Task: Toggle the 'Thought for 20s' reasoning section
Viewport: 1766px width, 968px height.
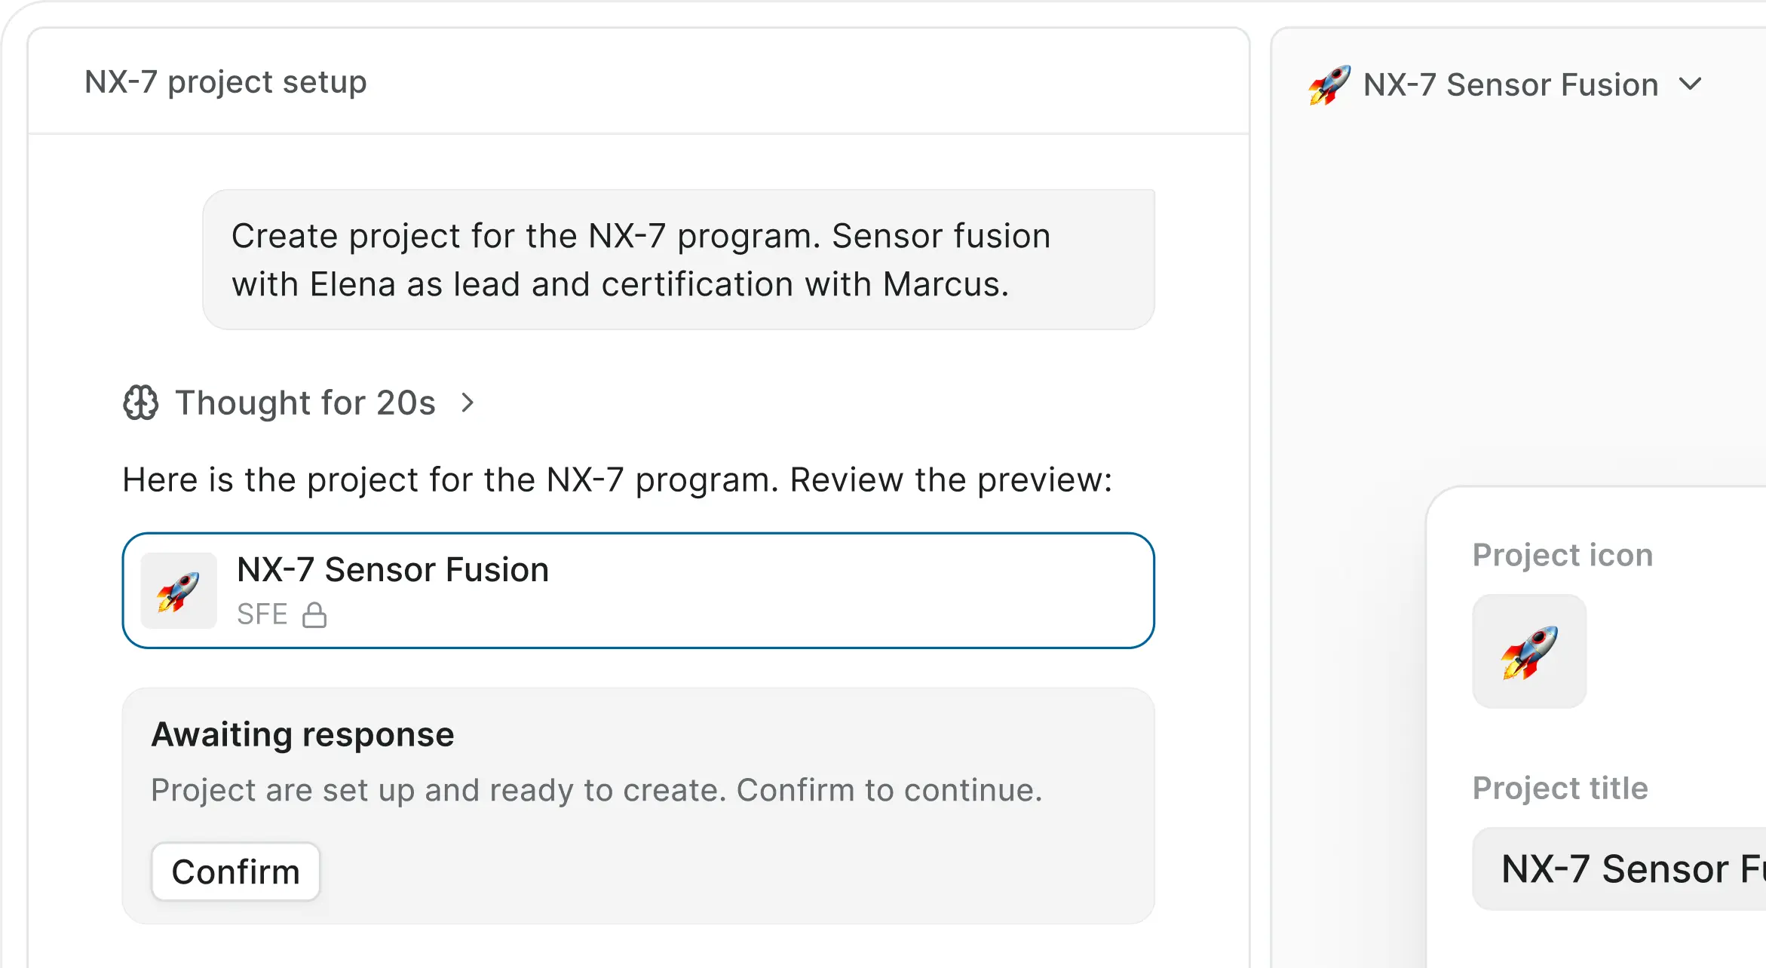Action: 305,403
